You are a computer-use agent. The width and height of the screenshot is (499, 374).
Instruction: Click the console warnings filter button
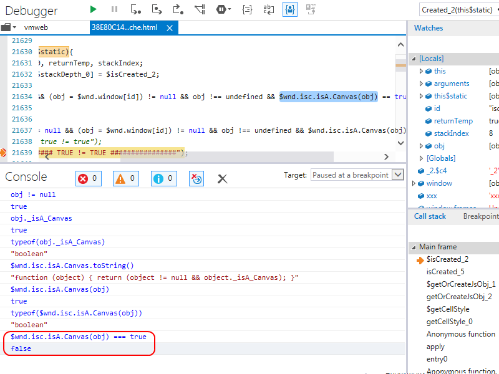(x=126, y=179)
